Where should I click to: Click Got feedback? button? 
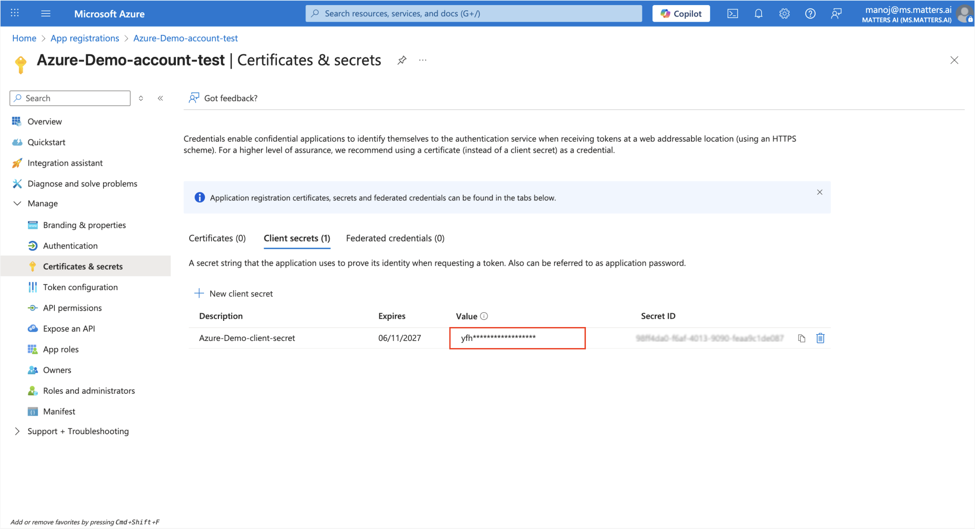(x=224, y=98)
